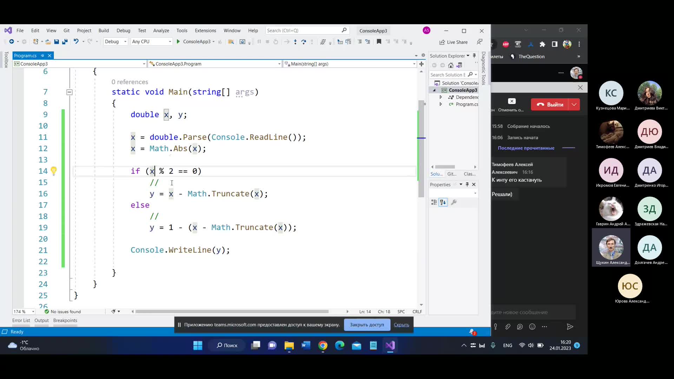Click the Alphabetical sort icon in Properties
This screenshot has width=674, height=379.
443,202
